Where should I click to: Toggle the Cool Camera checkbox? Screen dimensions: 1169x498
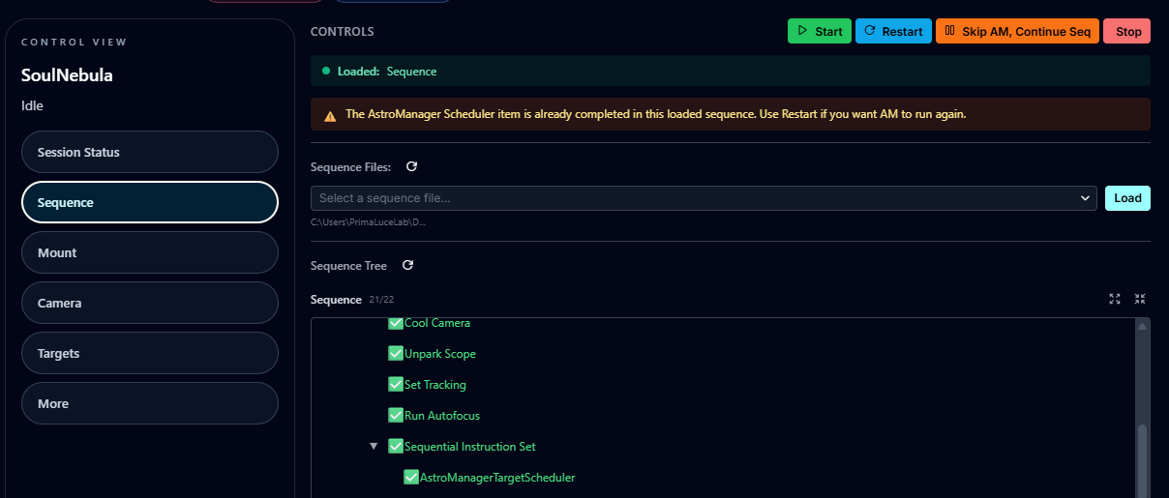pos(396,323)
